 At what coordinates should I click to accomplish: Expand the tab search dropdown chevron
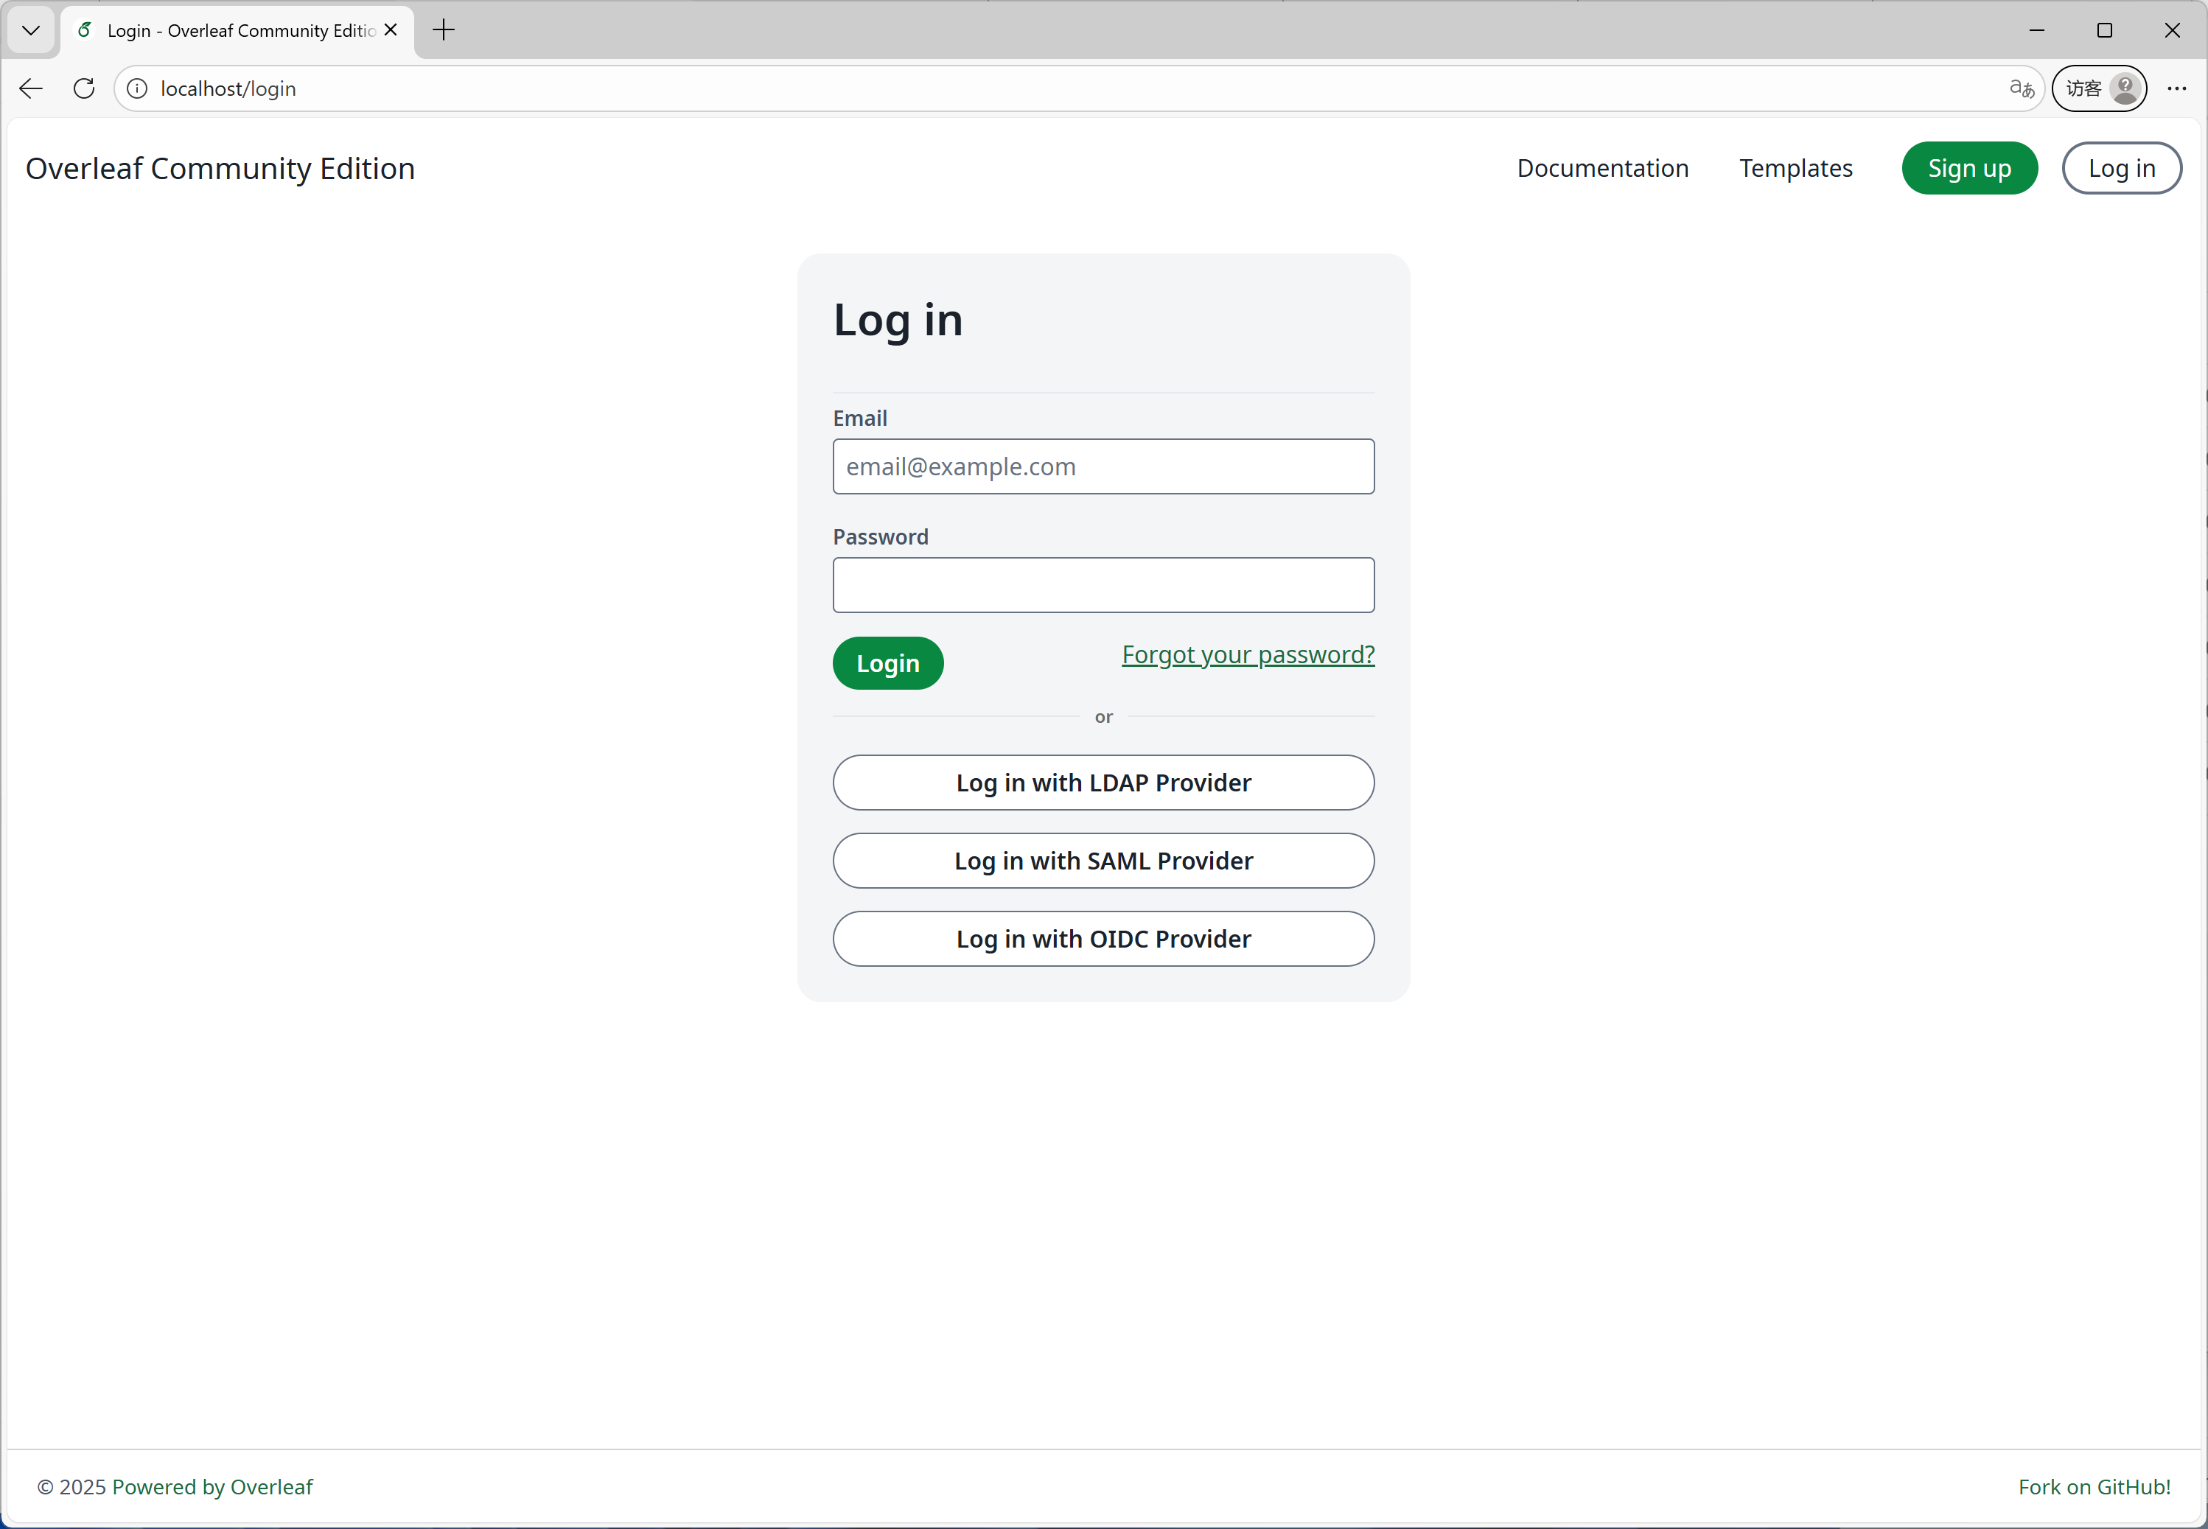point(31,29)
